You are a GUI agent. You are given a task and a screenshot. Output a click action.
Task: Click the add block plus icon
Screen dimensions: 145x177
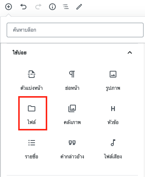9,7
